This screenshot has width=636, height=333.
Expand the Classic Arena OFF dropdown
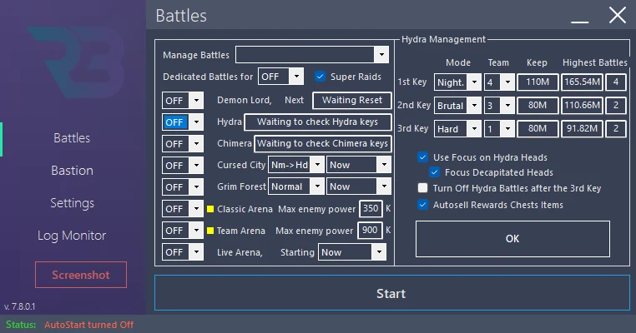pyautogui.click(x=196, y=209)
